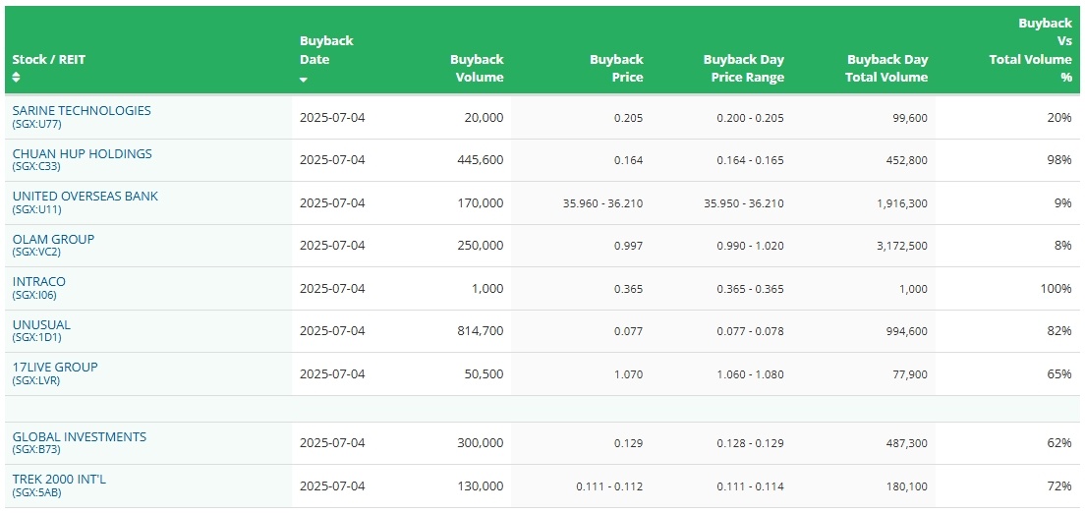1085x513 pixels.
Task: Click price range 0.990 - 1.020
Action: click(751, 246)
